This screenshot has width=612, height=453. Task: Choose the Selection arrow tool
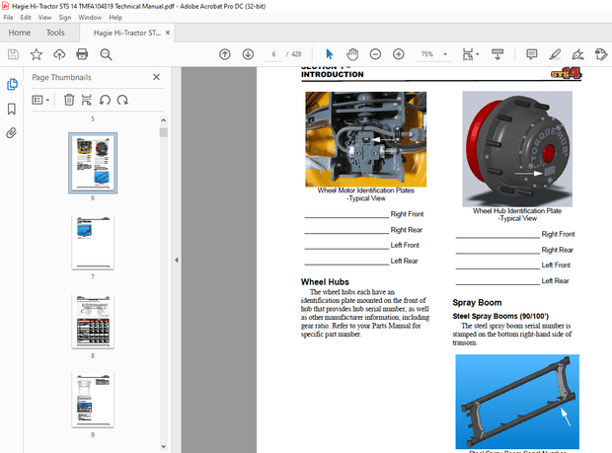tap(329, 54)
